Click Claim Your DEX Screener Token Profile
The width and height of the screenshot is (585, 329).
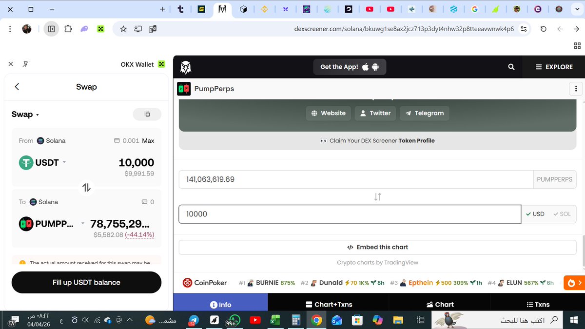pyautogui.click(x=377, y=140)
